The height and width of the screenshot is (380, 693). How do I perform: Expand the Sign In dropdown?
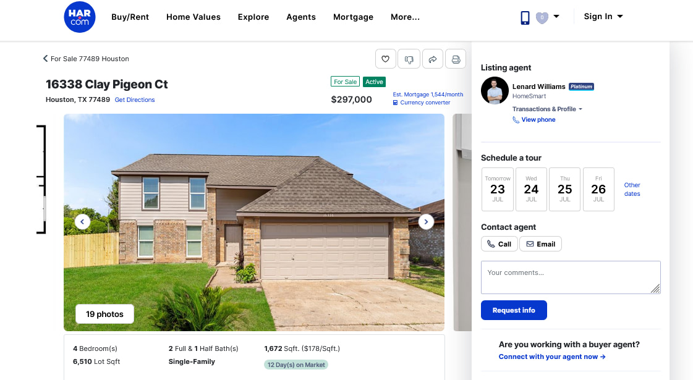(x=603, y=16)
